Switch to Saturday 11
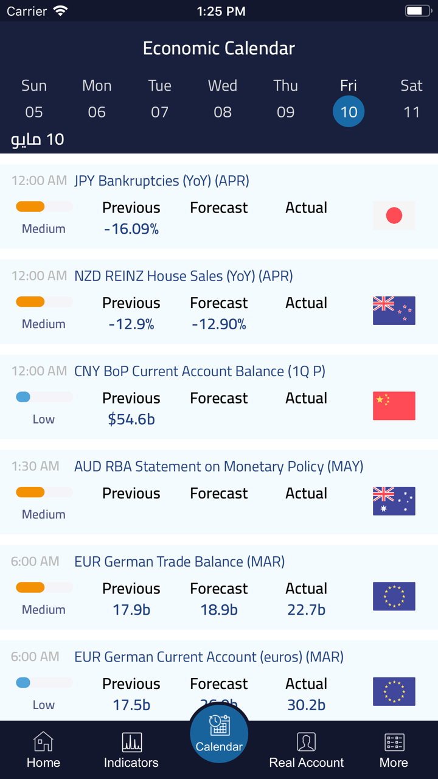Viewport: 438px width, 779px height. click(x=412, y=112)
